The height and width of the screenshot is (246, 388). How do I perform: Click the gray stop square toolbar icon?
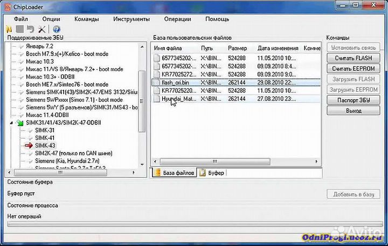[x=20, y=29]
